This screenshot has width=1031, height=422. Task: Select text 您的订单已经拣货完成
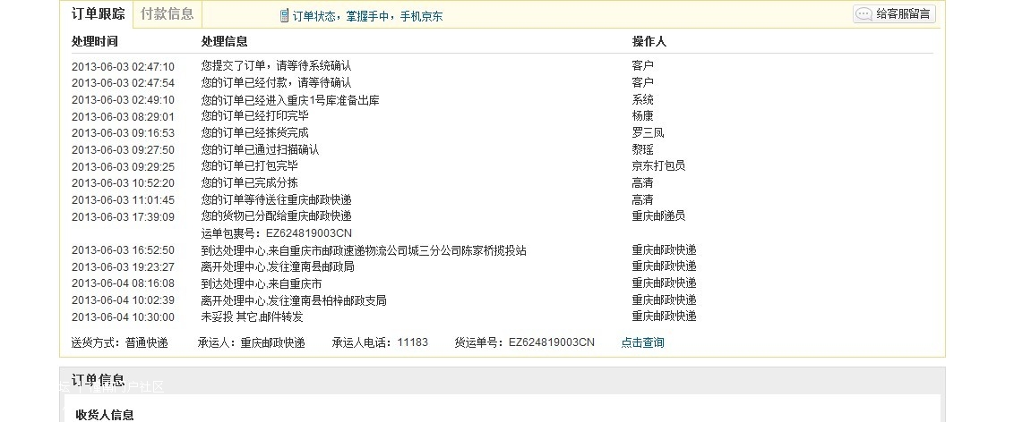pos(254,133)
